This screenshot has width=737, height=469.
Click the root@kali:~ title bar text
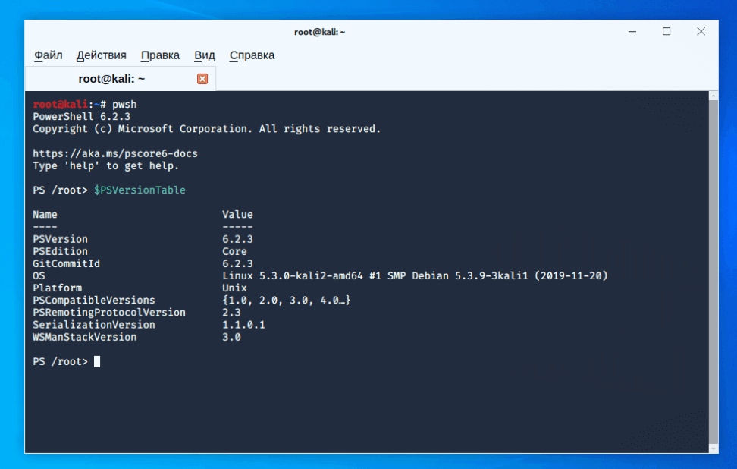click(319, 31)
